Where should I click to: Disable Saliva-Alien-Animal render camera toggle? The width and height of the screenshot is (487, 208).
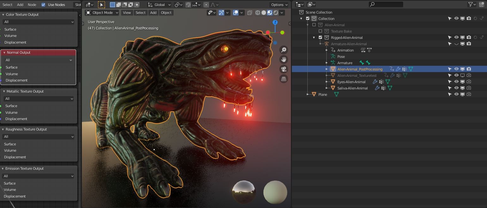[469, 88]
